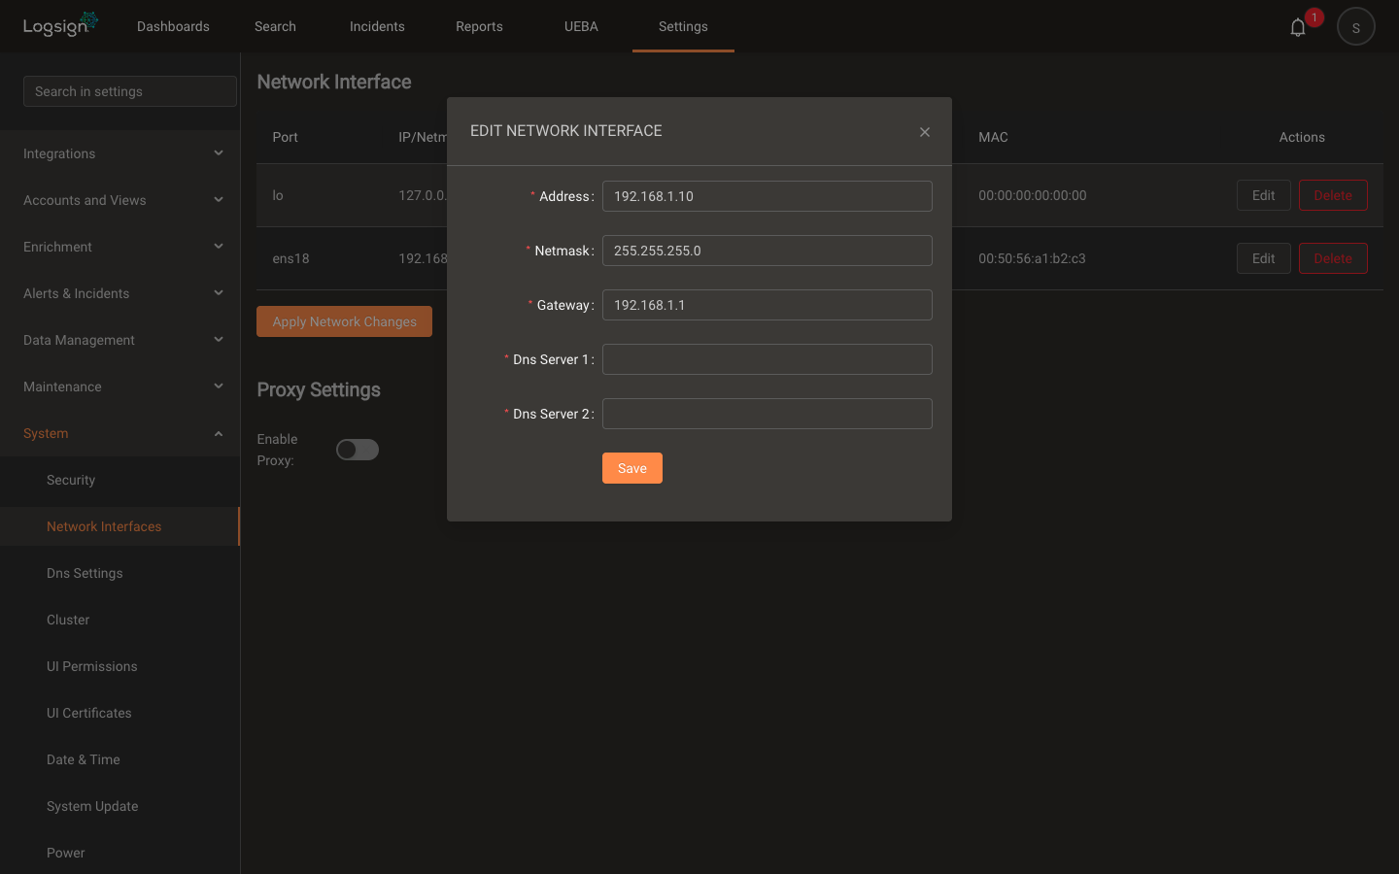The width and height of the screenshot is (1399, 874).
Task: Click Apply Network Changes button
Action: pyautogui.click(x=344, y=321)
